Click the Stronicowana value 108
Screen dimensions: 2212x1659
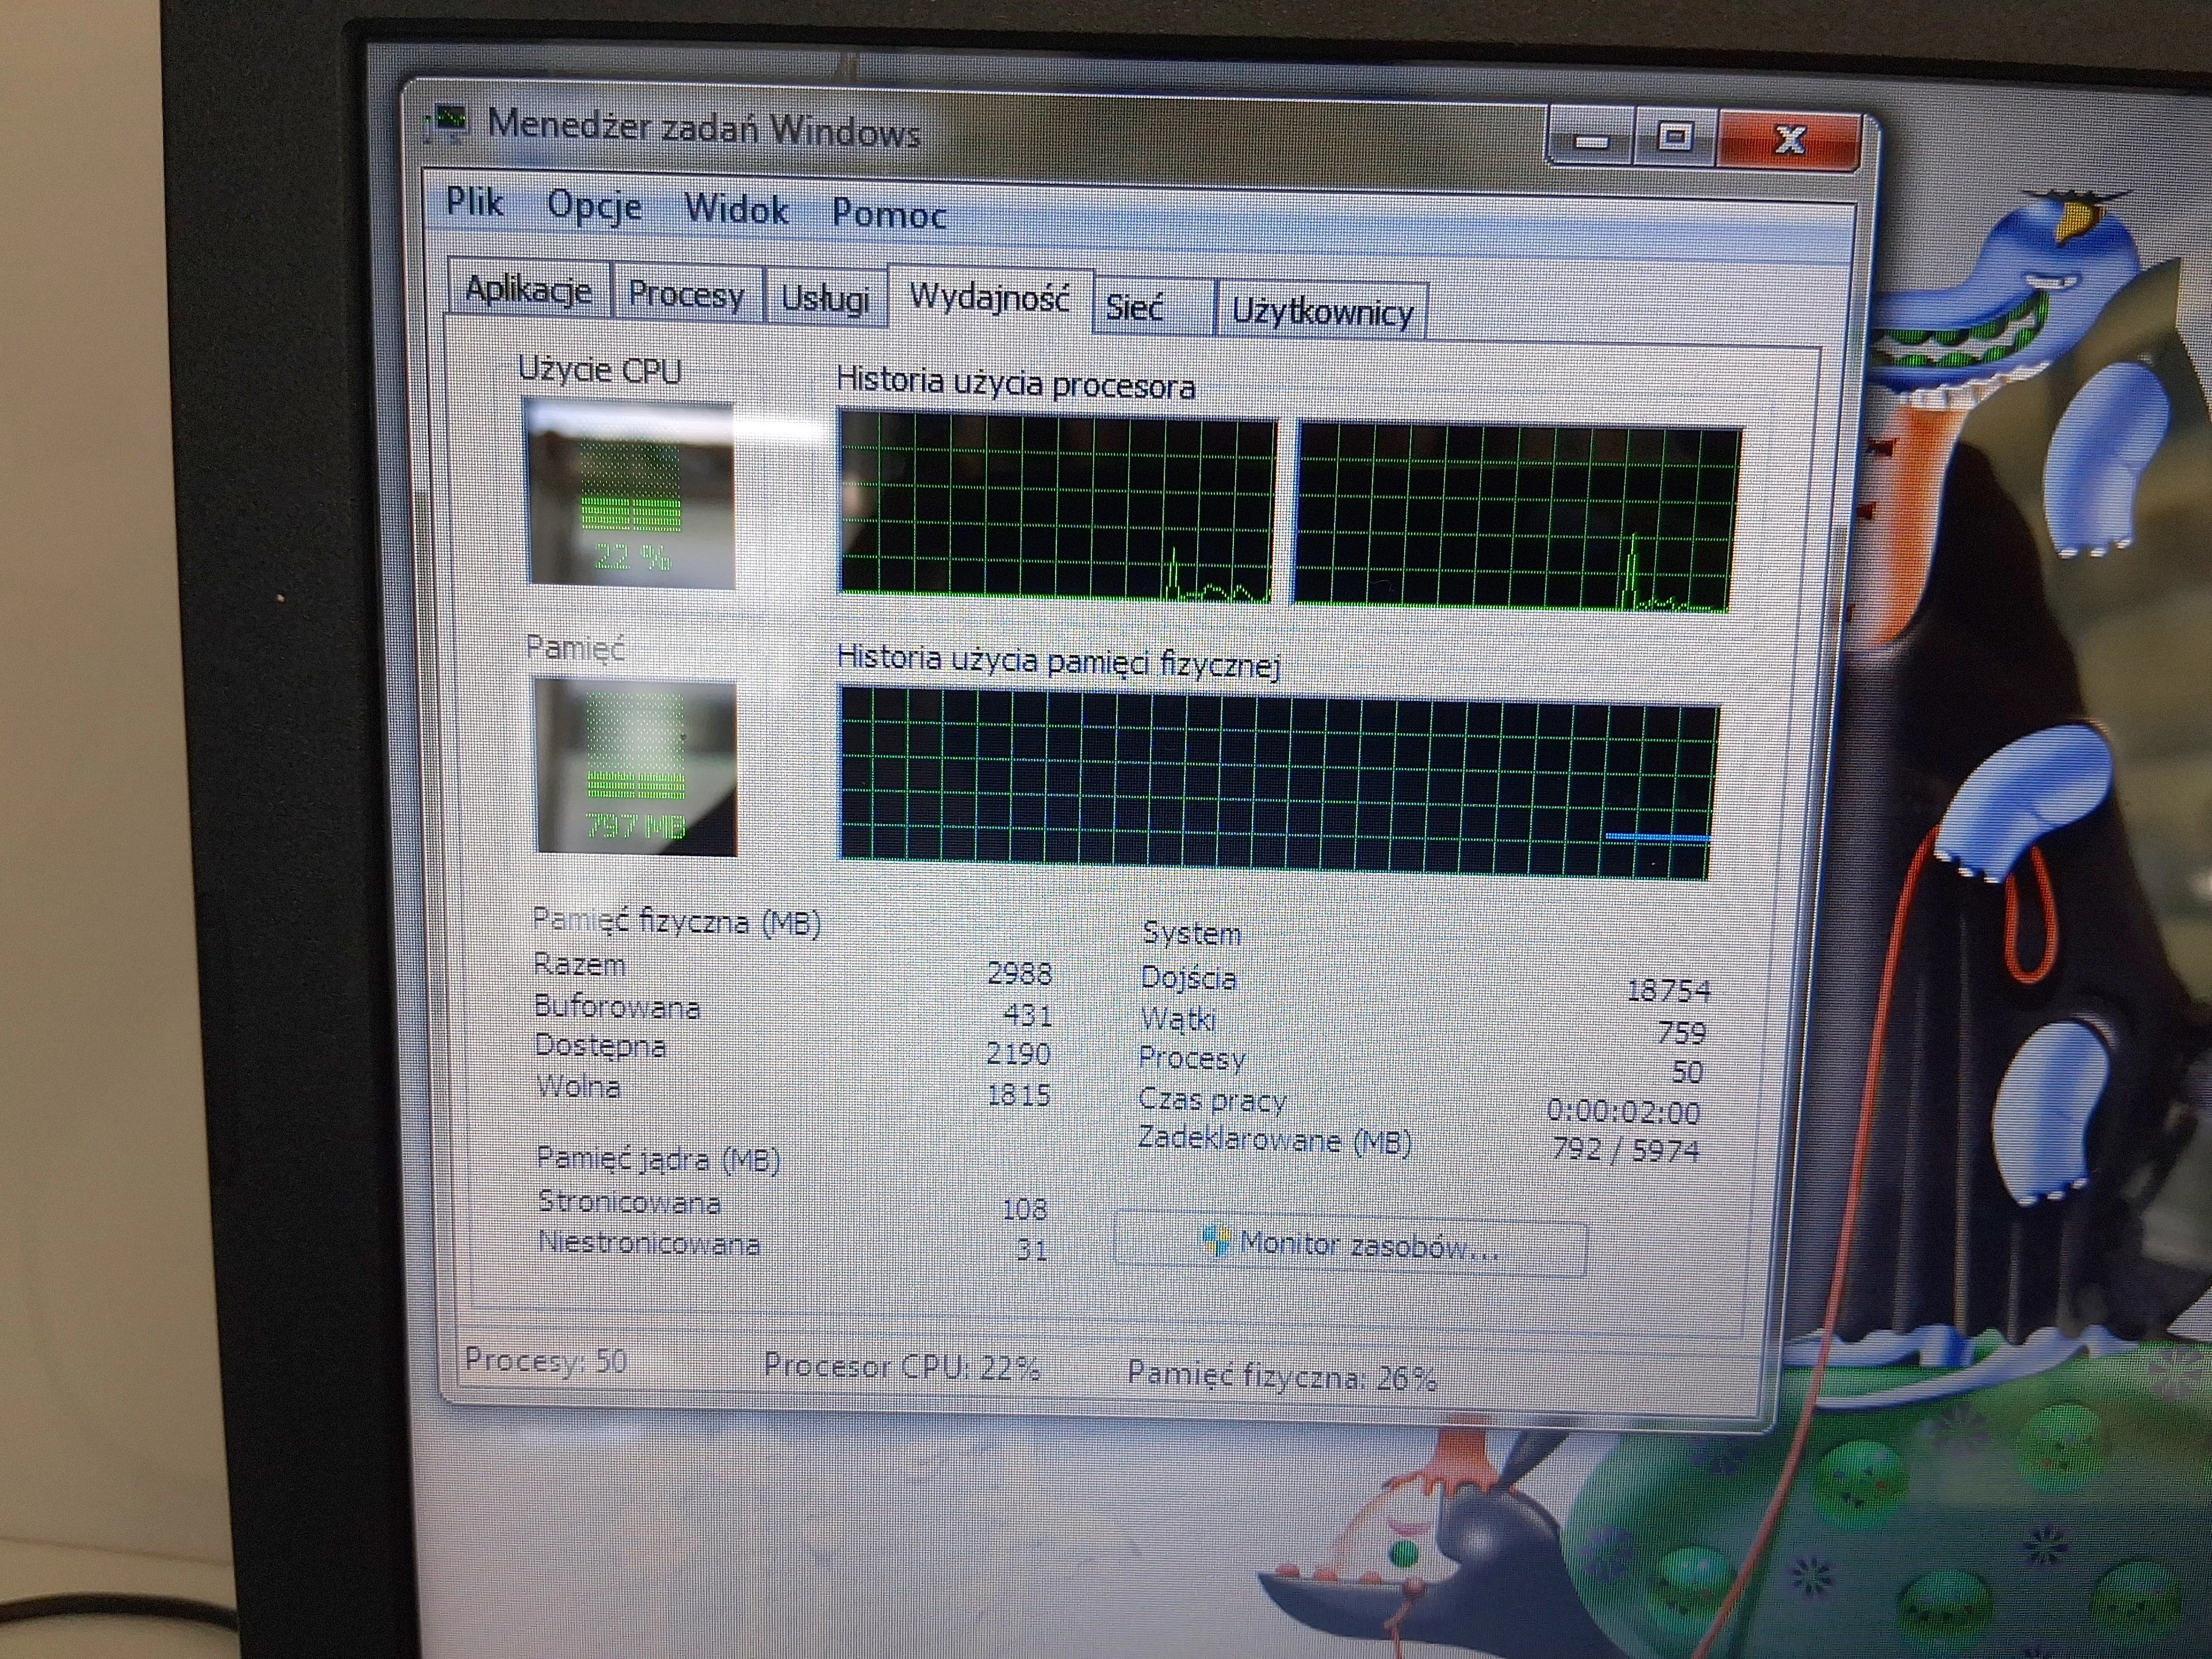pyautogui.click(x=1024, y=1209)
